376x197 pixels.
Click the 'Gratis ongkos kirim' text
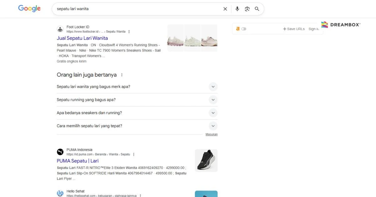coord(71,61)
